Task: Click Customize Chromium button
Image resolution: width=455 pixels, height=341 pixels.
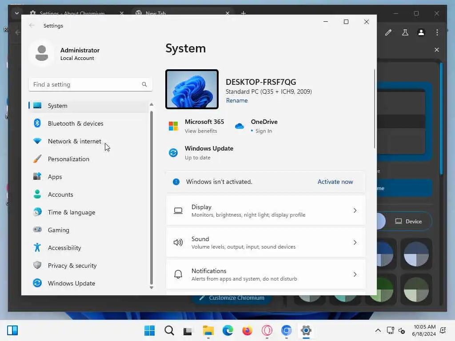Action: [231, 298]
